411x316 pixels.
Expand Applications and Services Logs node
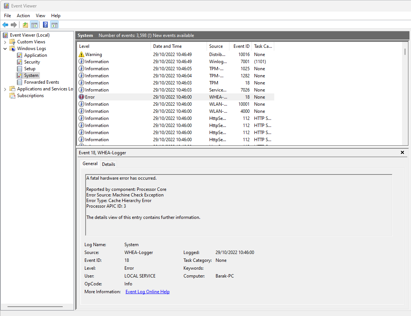[x=5, y=89]
